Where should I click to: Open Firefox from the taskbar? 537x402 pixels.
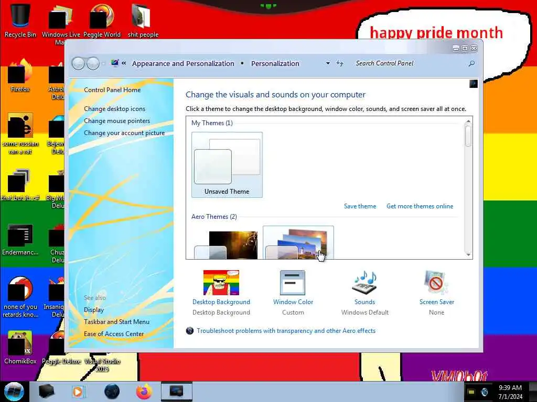click(x=144, y=392)
